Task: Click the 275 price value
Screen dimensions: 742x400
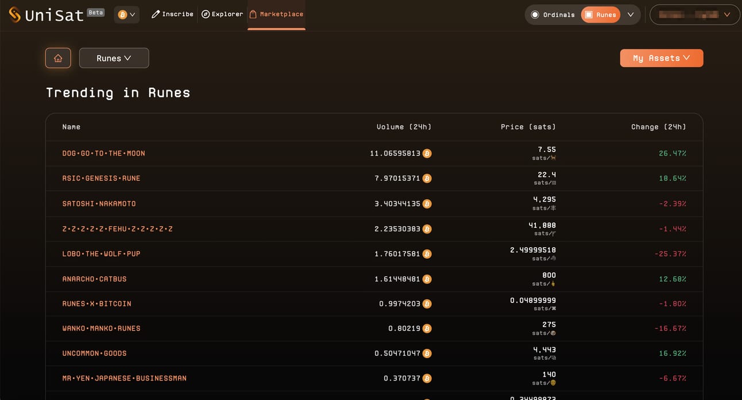Action: [x=549, y=325]
